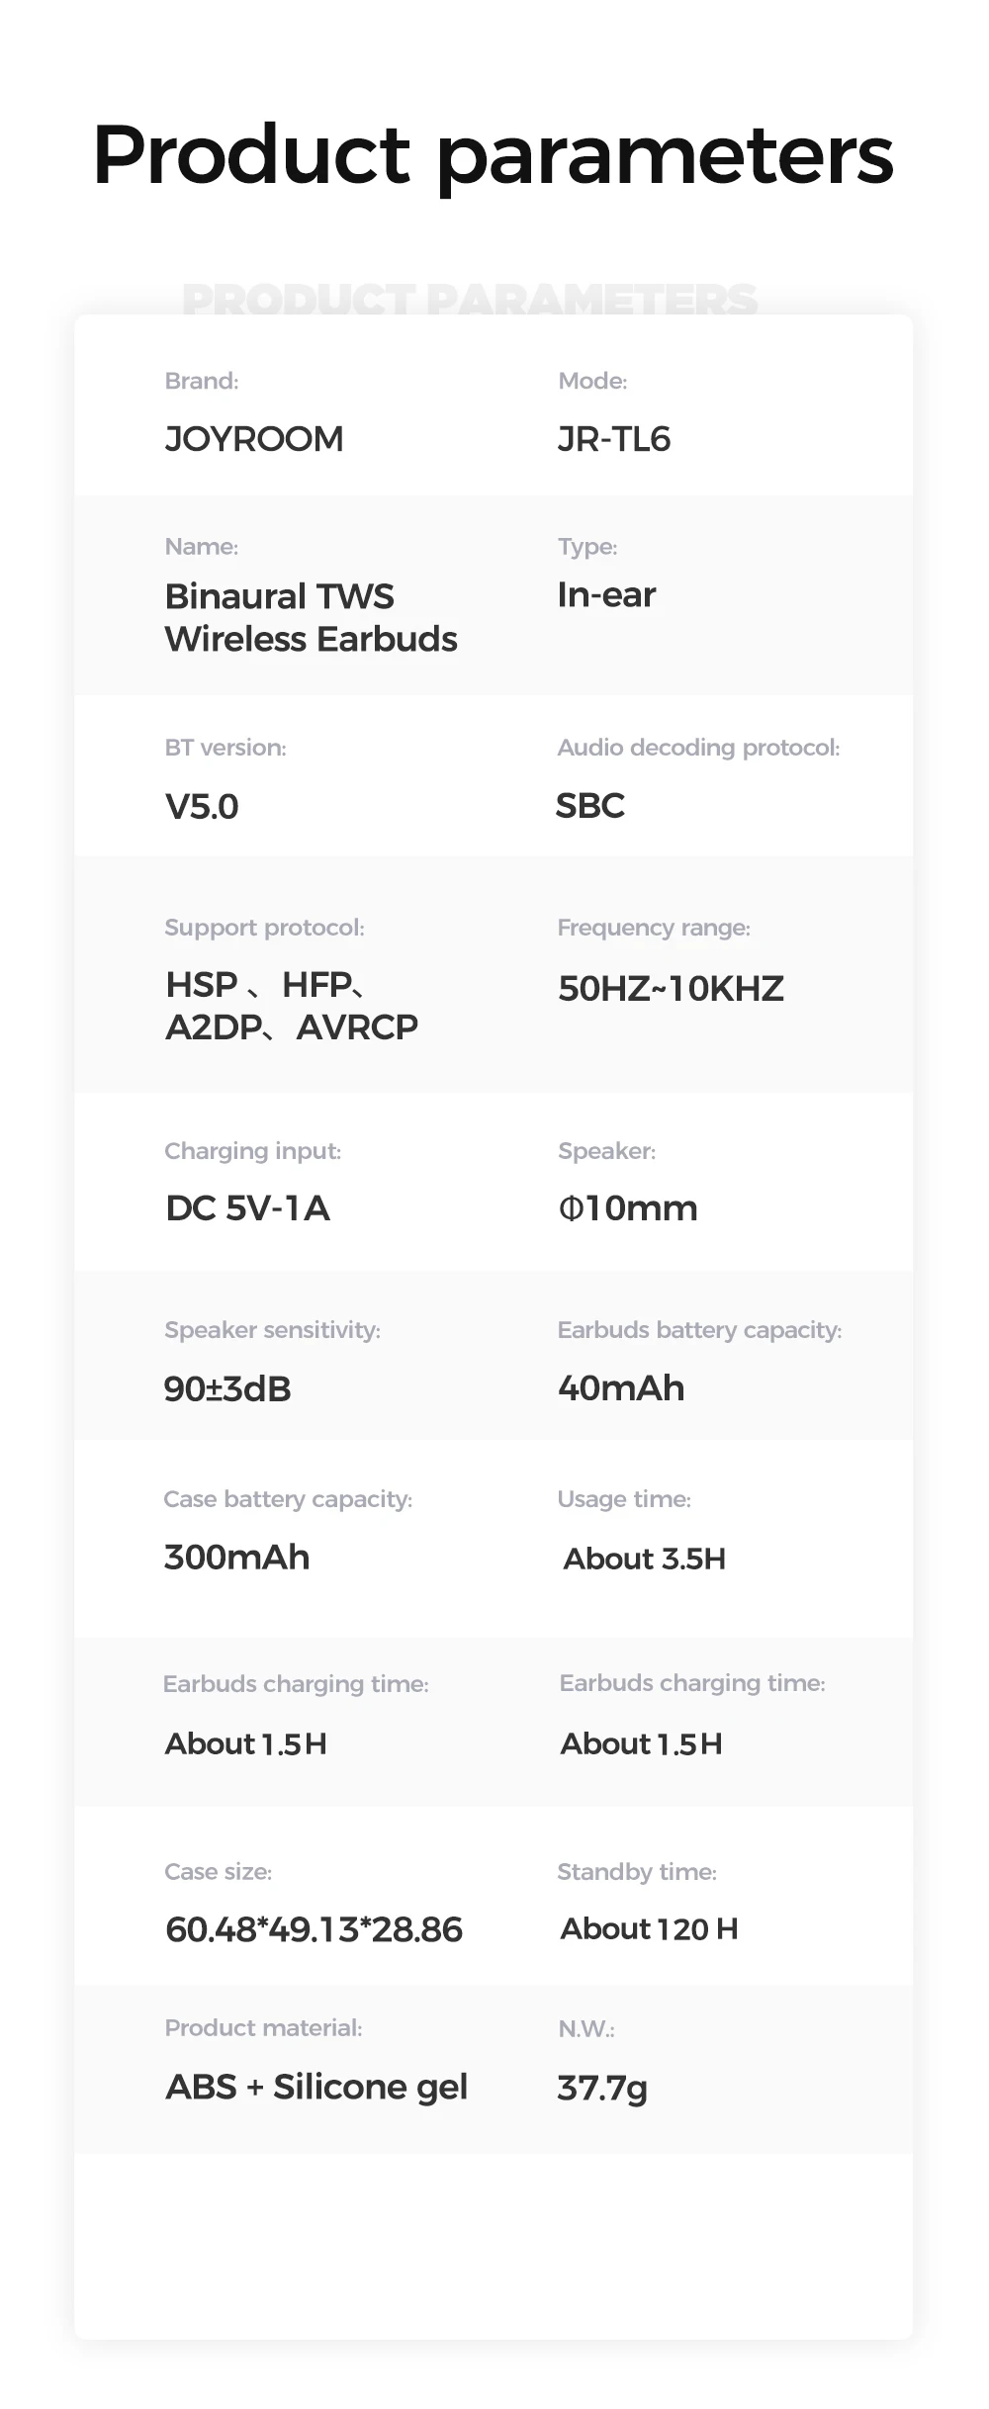Click the Φ10mm speaker value

point(628,1207)
